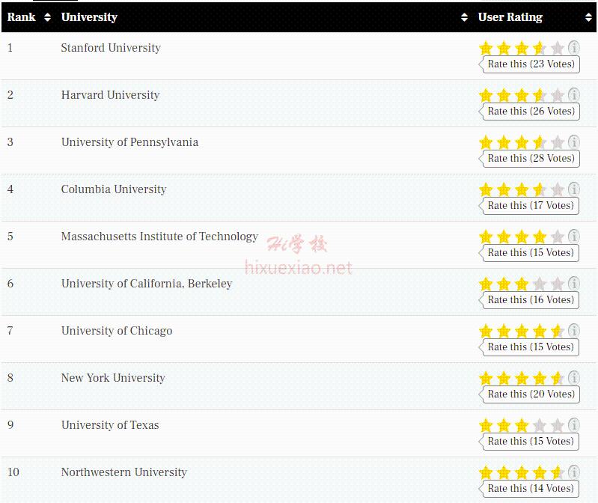598x503 pixels.
Task: Open info icon for University of Chicago
Action: point(573,331)
